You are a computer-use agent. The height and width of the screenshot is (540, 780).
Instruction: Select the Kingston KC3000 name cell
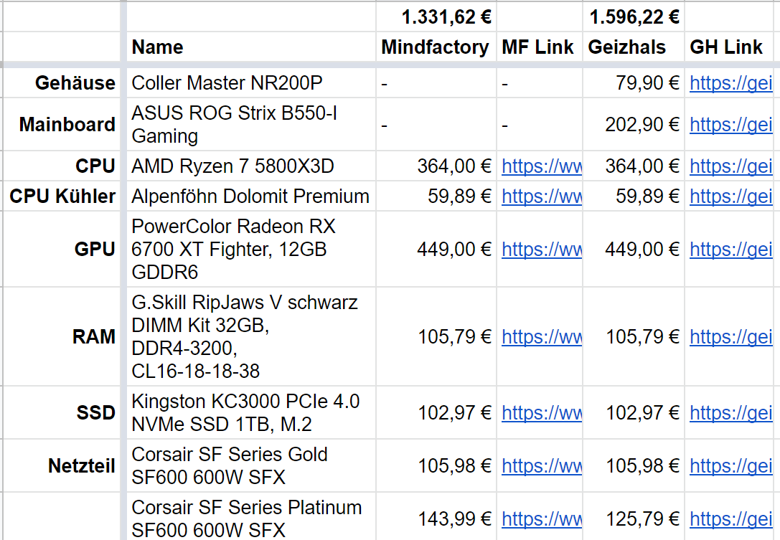pos(251,412)
